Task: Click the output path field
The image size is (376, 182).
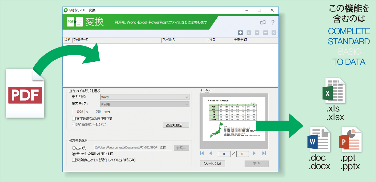Action: click(133, 148)
